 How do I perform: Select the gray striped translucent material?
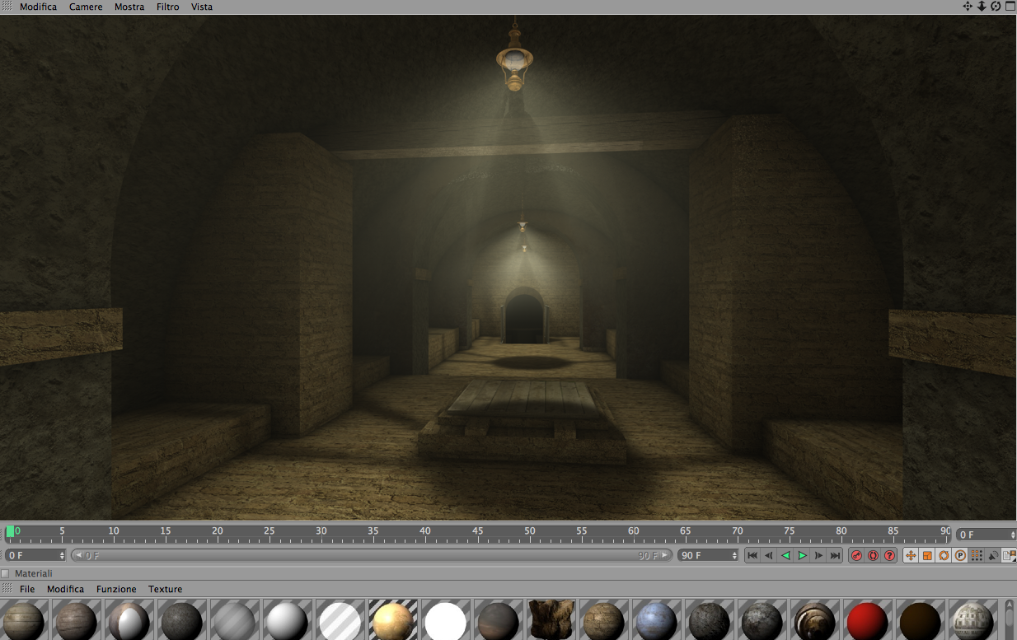click(234, 621)
